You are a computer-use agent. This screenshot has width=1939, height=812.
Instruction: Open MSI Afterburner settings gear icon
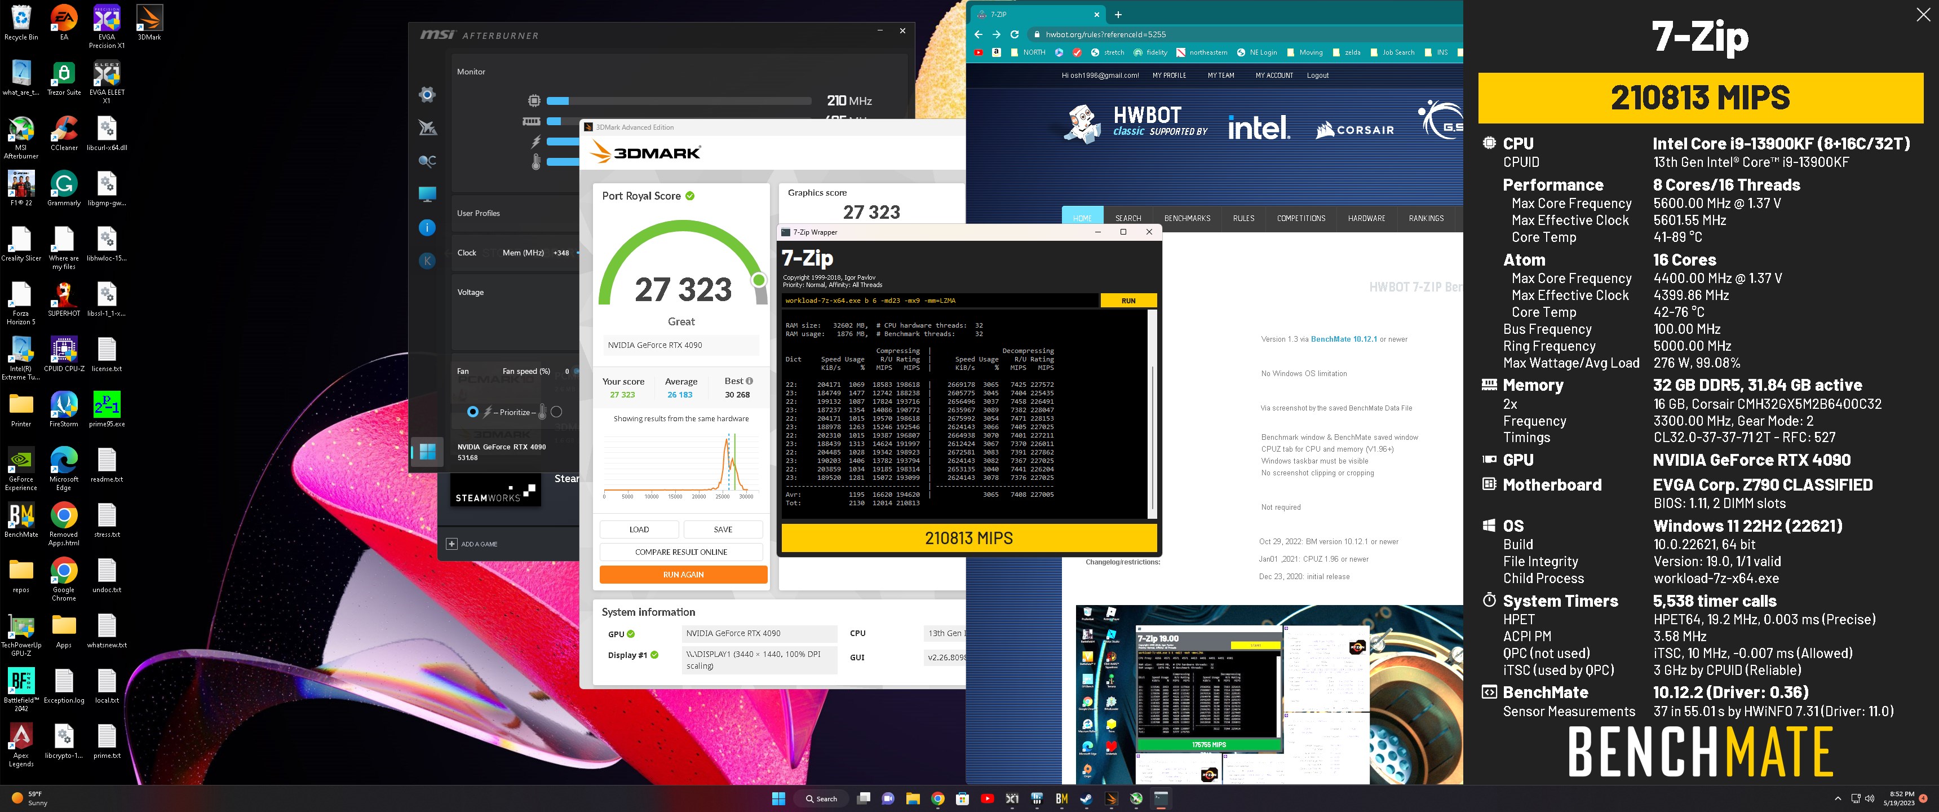pyautogui.click(x=427, y=94)
